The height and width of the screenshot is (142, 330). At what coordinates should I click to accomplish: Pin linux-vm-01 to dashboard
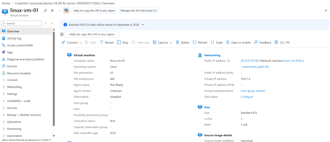[x=45, y=10]
